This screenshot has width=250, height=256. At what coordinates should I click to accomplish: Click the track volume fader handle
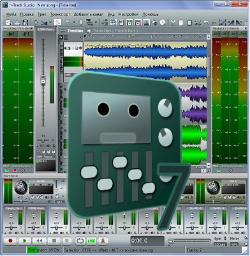[43, 79]
